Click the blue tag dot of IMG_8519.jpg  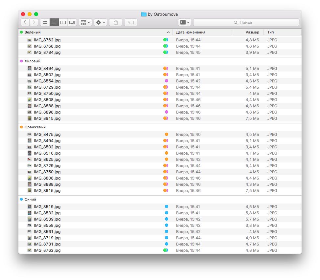[x=167, y=206]
